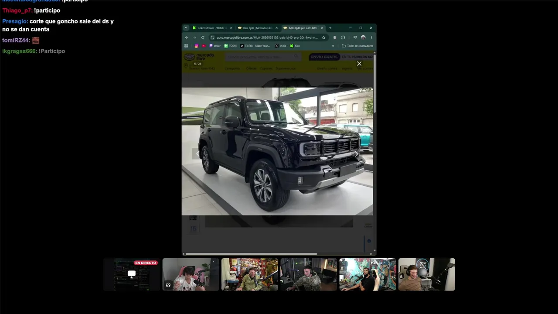The image size is (558, 314).
Task: Open the Instagram bookmark
Action: 196,46
